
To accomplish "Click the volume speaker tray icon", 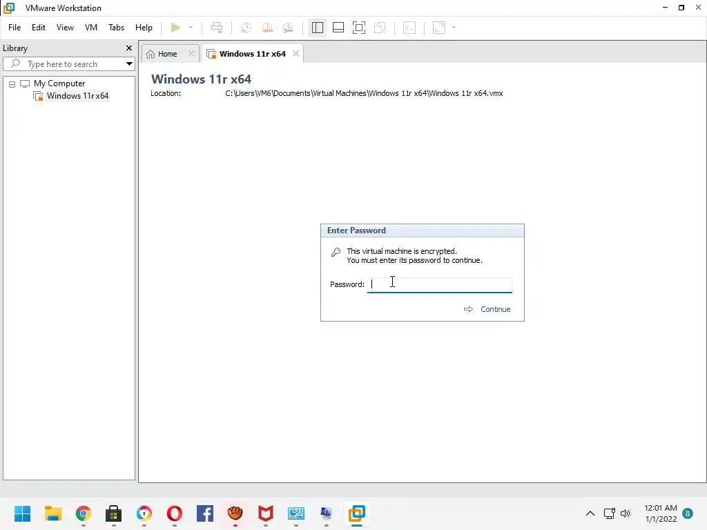I will point(626,513).
